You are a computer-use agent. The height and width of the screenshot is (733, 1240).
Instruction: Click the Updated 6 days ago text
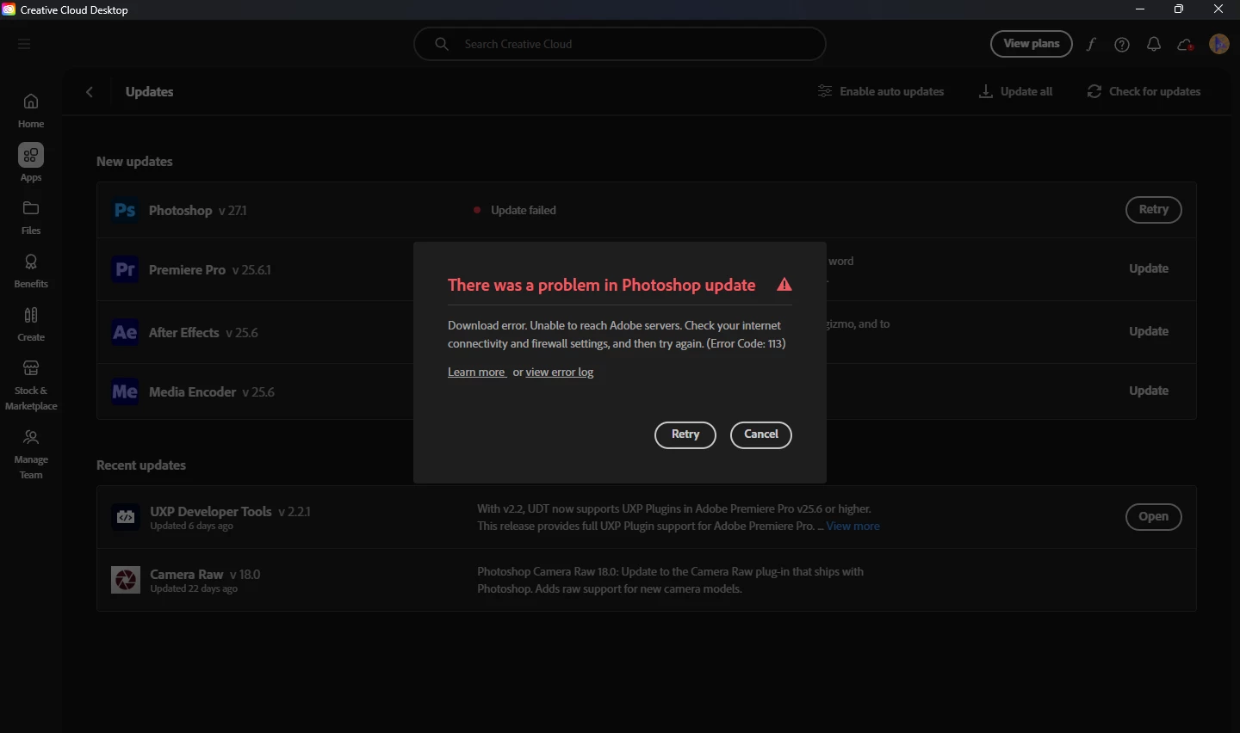pos(191,527)
